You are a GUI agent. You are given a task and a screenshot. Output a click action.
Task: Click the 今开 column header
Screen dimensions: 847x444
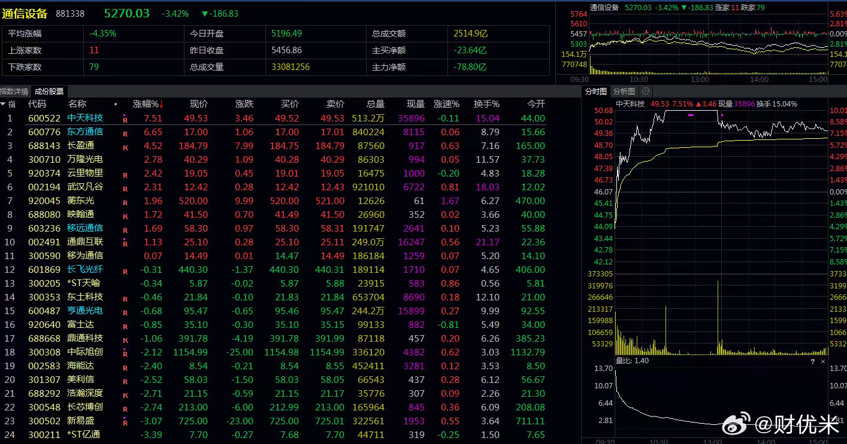(x=536, y=104)
